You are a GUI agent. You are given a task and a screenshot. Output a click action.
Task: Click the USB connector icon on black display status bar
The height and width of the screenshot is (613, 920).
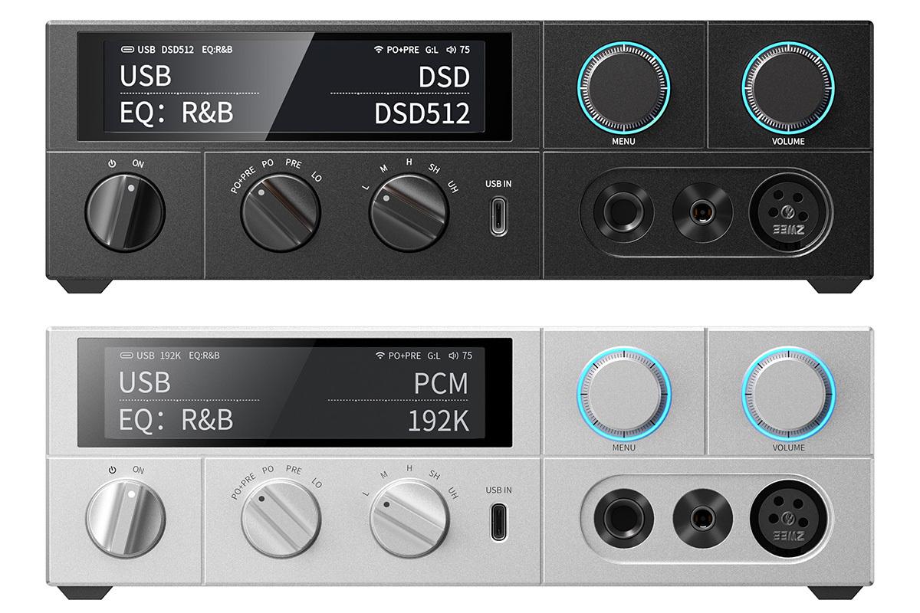127,50
